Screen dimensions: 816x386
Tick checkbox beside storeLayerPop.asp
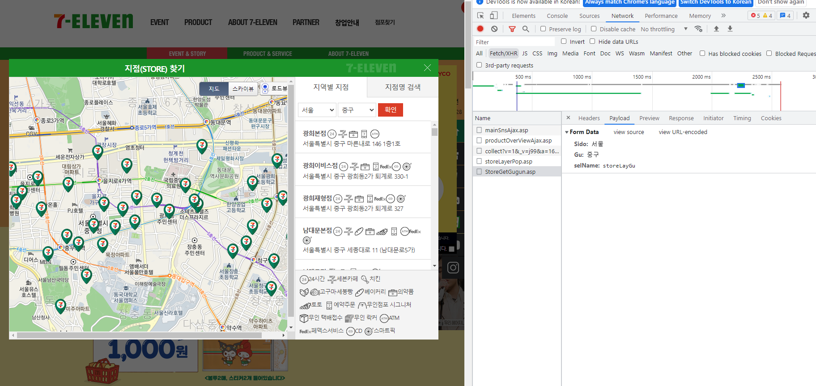pos(479,161)
